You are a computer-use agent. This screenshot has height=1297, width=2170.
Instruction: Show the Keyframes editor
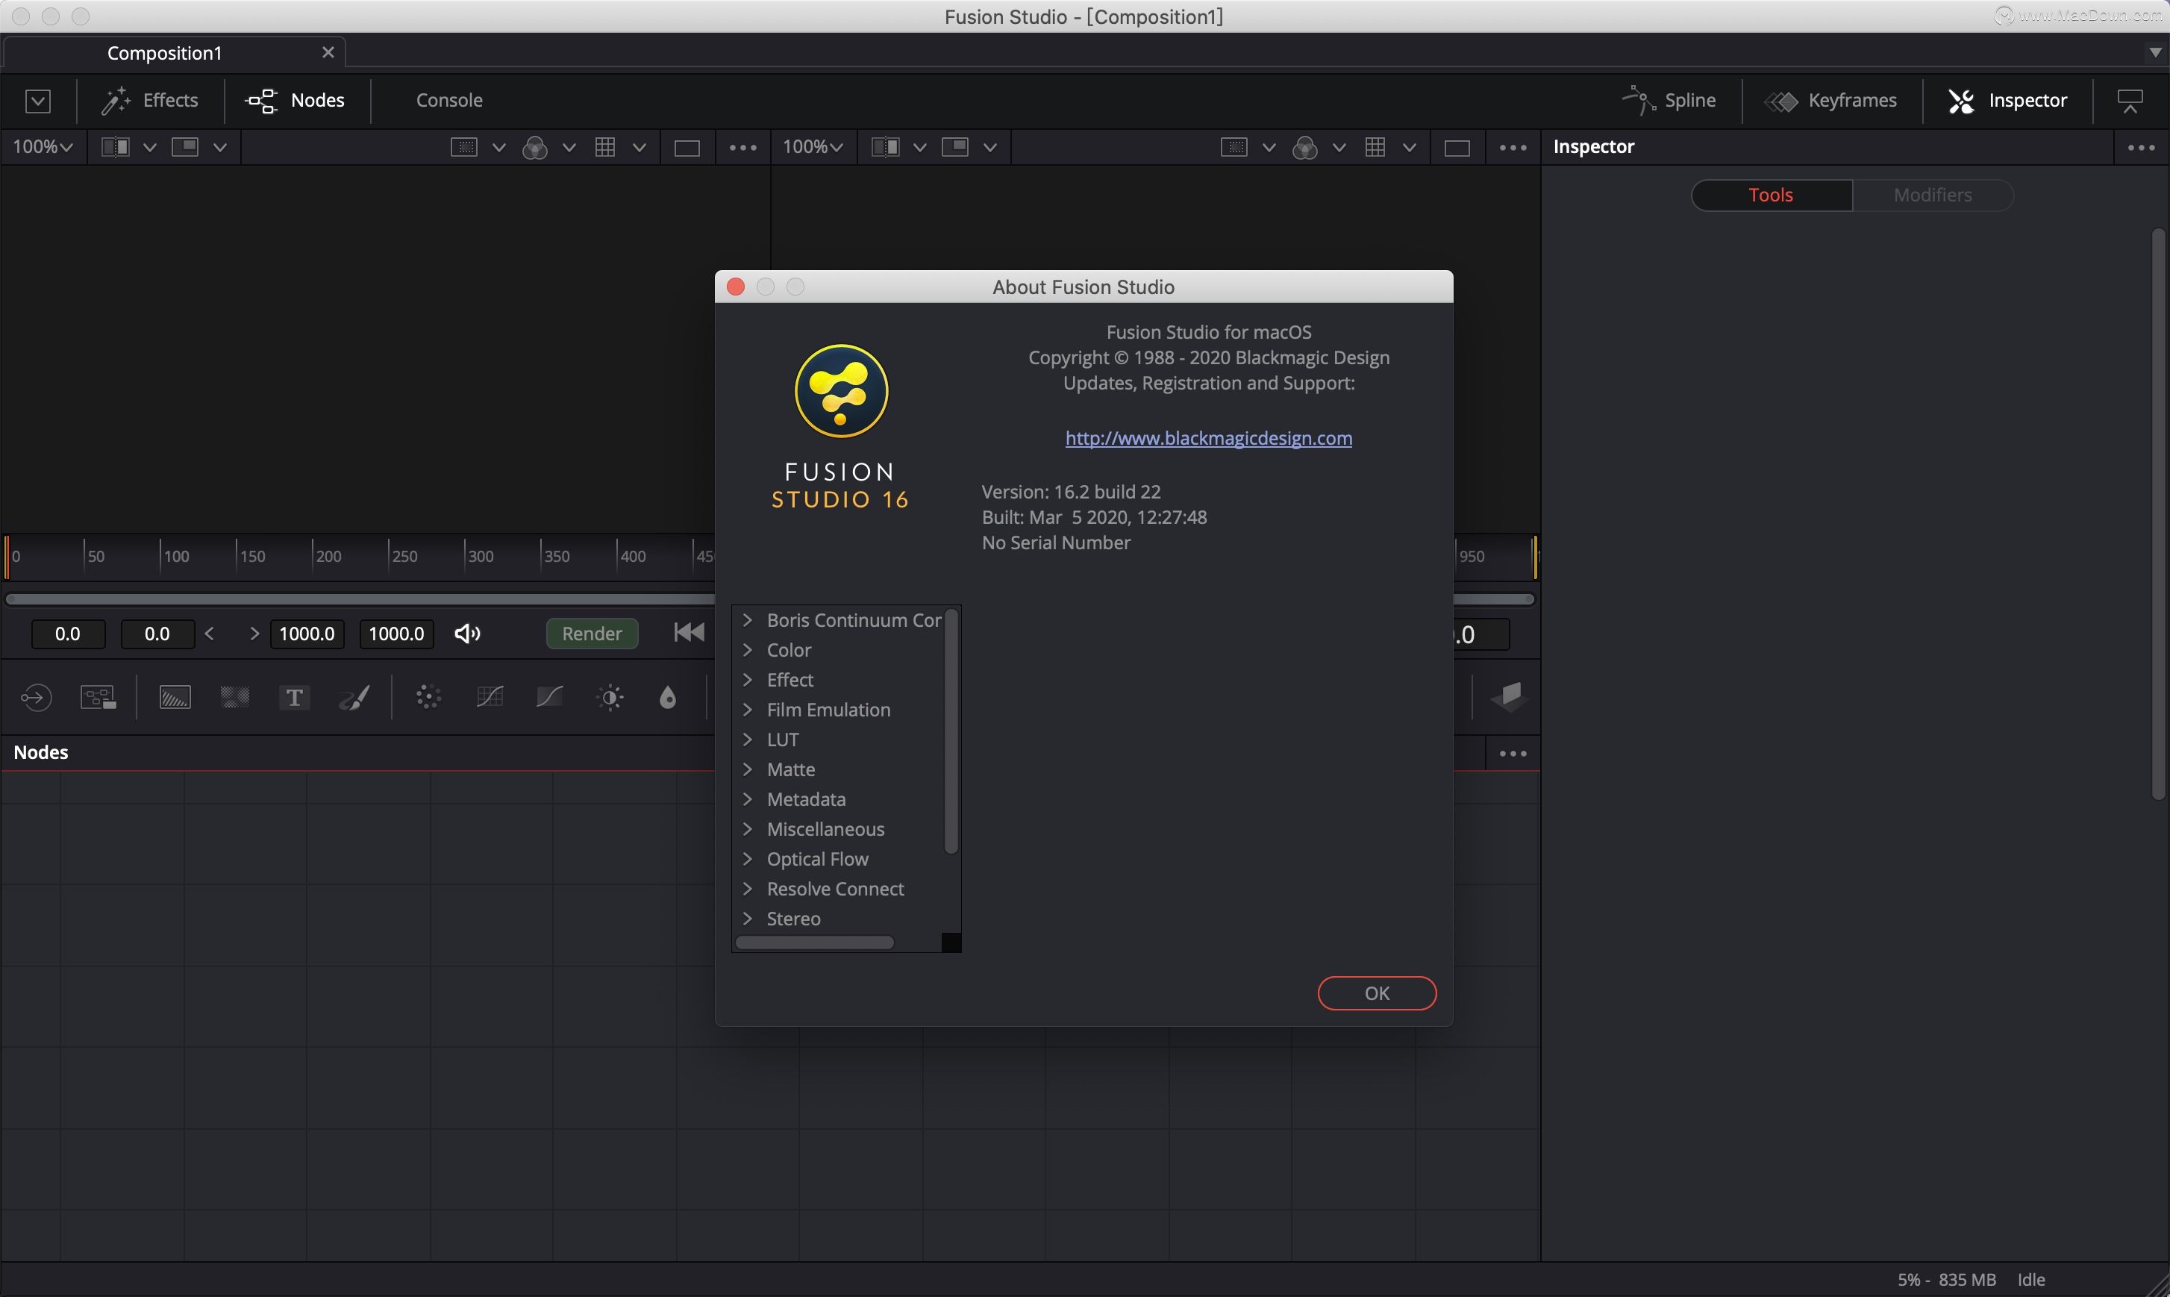1830,101
